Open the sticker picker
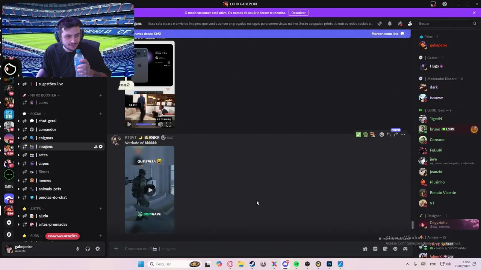This screenshot has width=481, height=270. pyautogui.click(x=385, y=249)
